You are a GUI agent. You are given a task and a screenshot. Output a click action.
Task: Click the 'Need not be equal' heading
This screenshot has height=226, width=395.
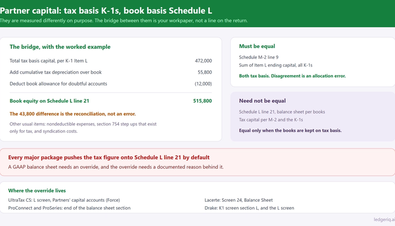pos(262,101)
